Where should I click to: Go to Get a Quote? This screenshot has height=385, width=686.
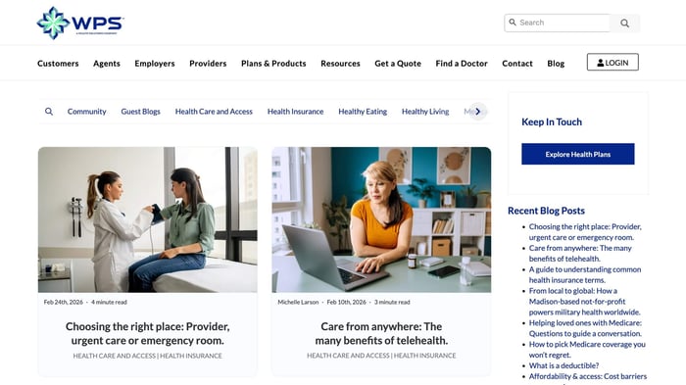coord(398,64)
